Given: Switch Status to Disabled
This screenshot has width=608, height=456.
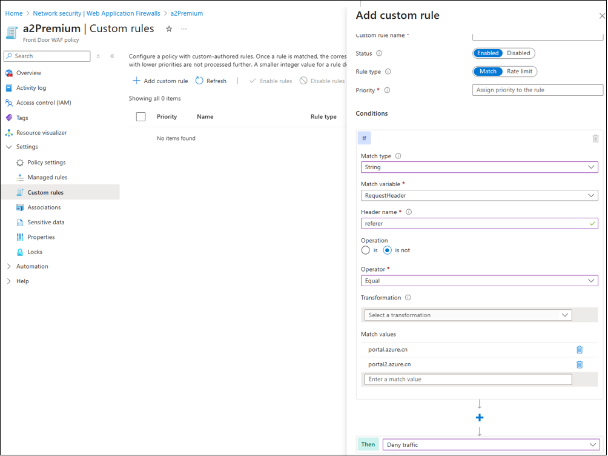Looking at the screenshot, I should point(518,53).
